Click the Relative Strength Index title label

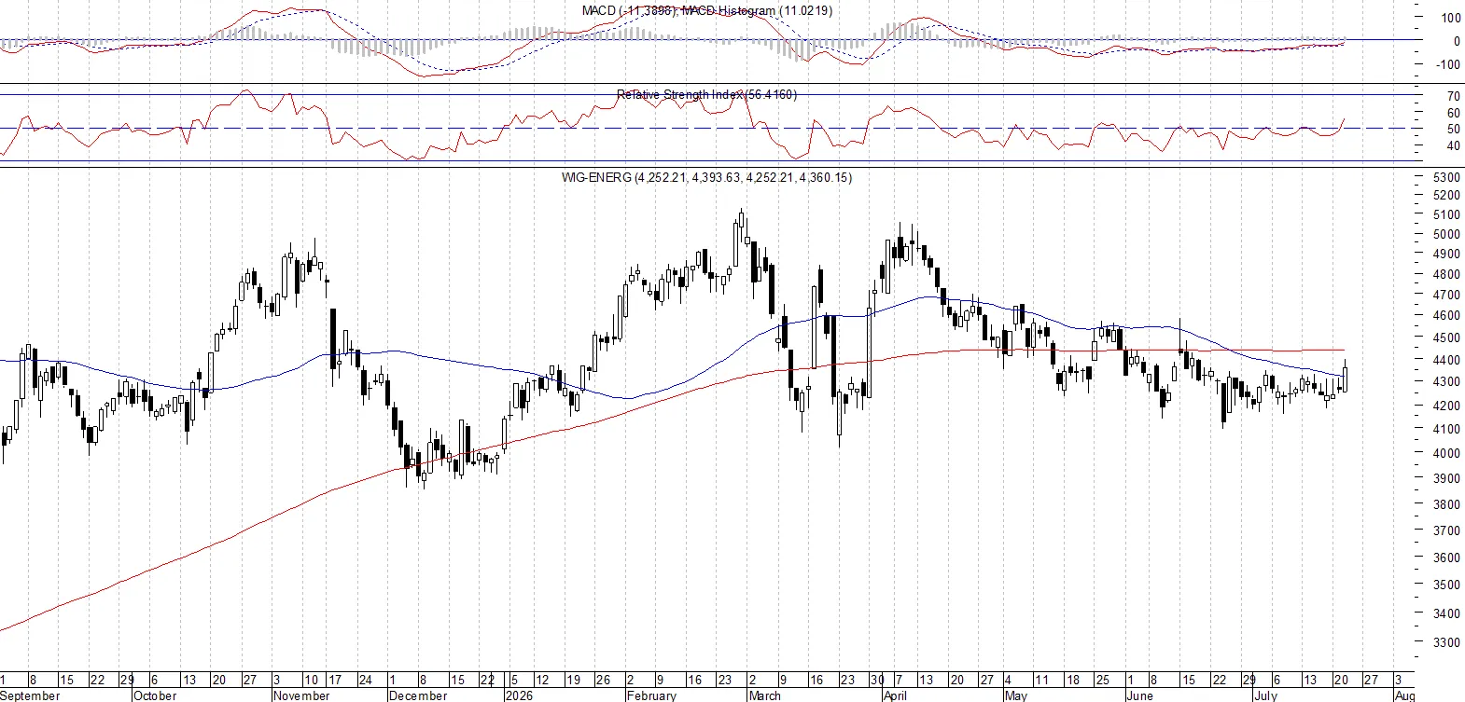click(706, 94)
